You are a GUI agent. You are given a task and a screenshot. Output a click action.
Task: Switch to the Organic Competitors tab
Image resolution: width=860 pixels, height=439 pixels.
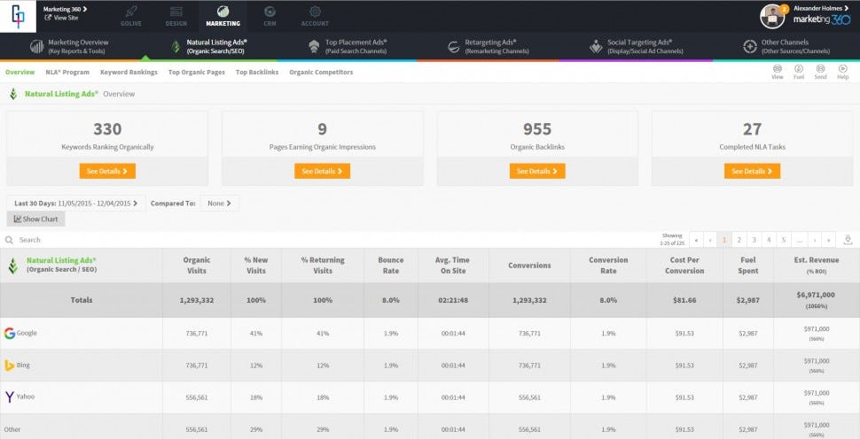[321, 73]
